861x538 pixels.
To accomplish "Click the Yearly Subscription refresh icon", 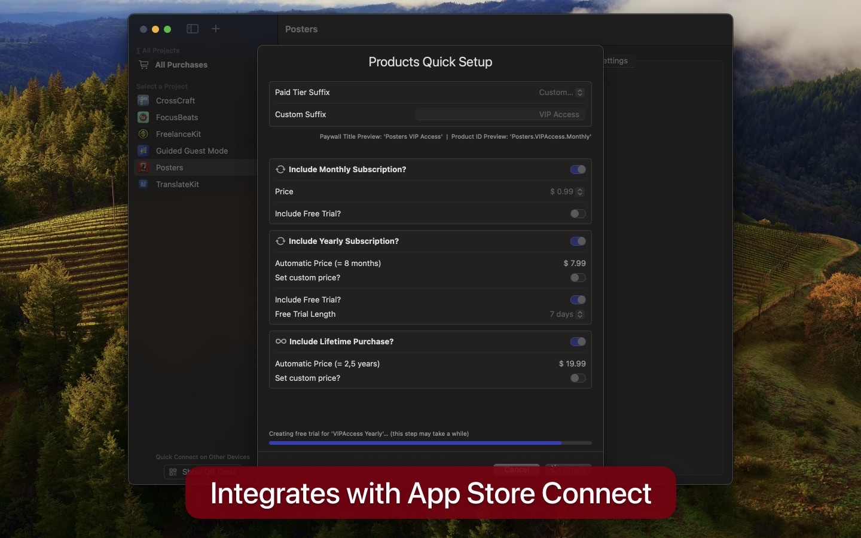I will (280, 241).
